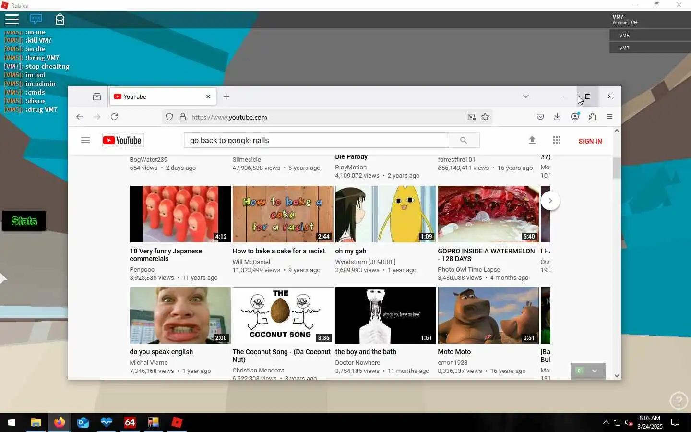This screenshot has height=432, width=691.
Task: Open the YouTube guide menu
Action: click(x=85, y=140)
